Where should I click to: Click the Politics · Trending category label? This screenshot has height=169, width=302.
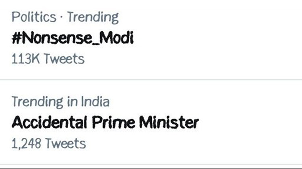[65, 17]
